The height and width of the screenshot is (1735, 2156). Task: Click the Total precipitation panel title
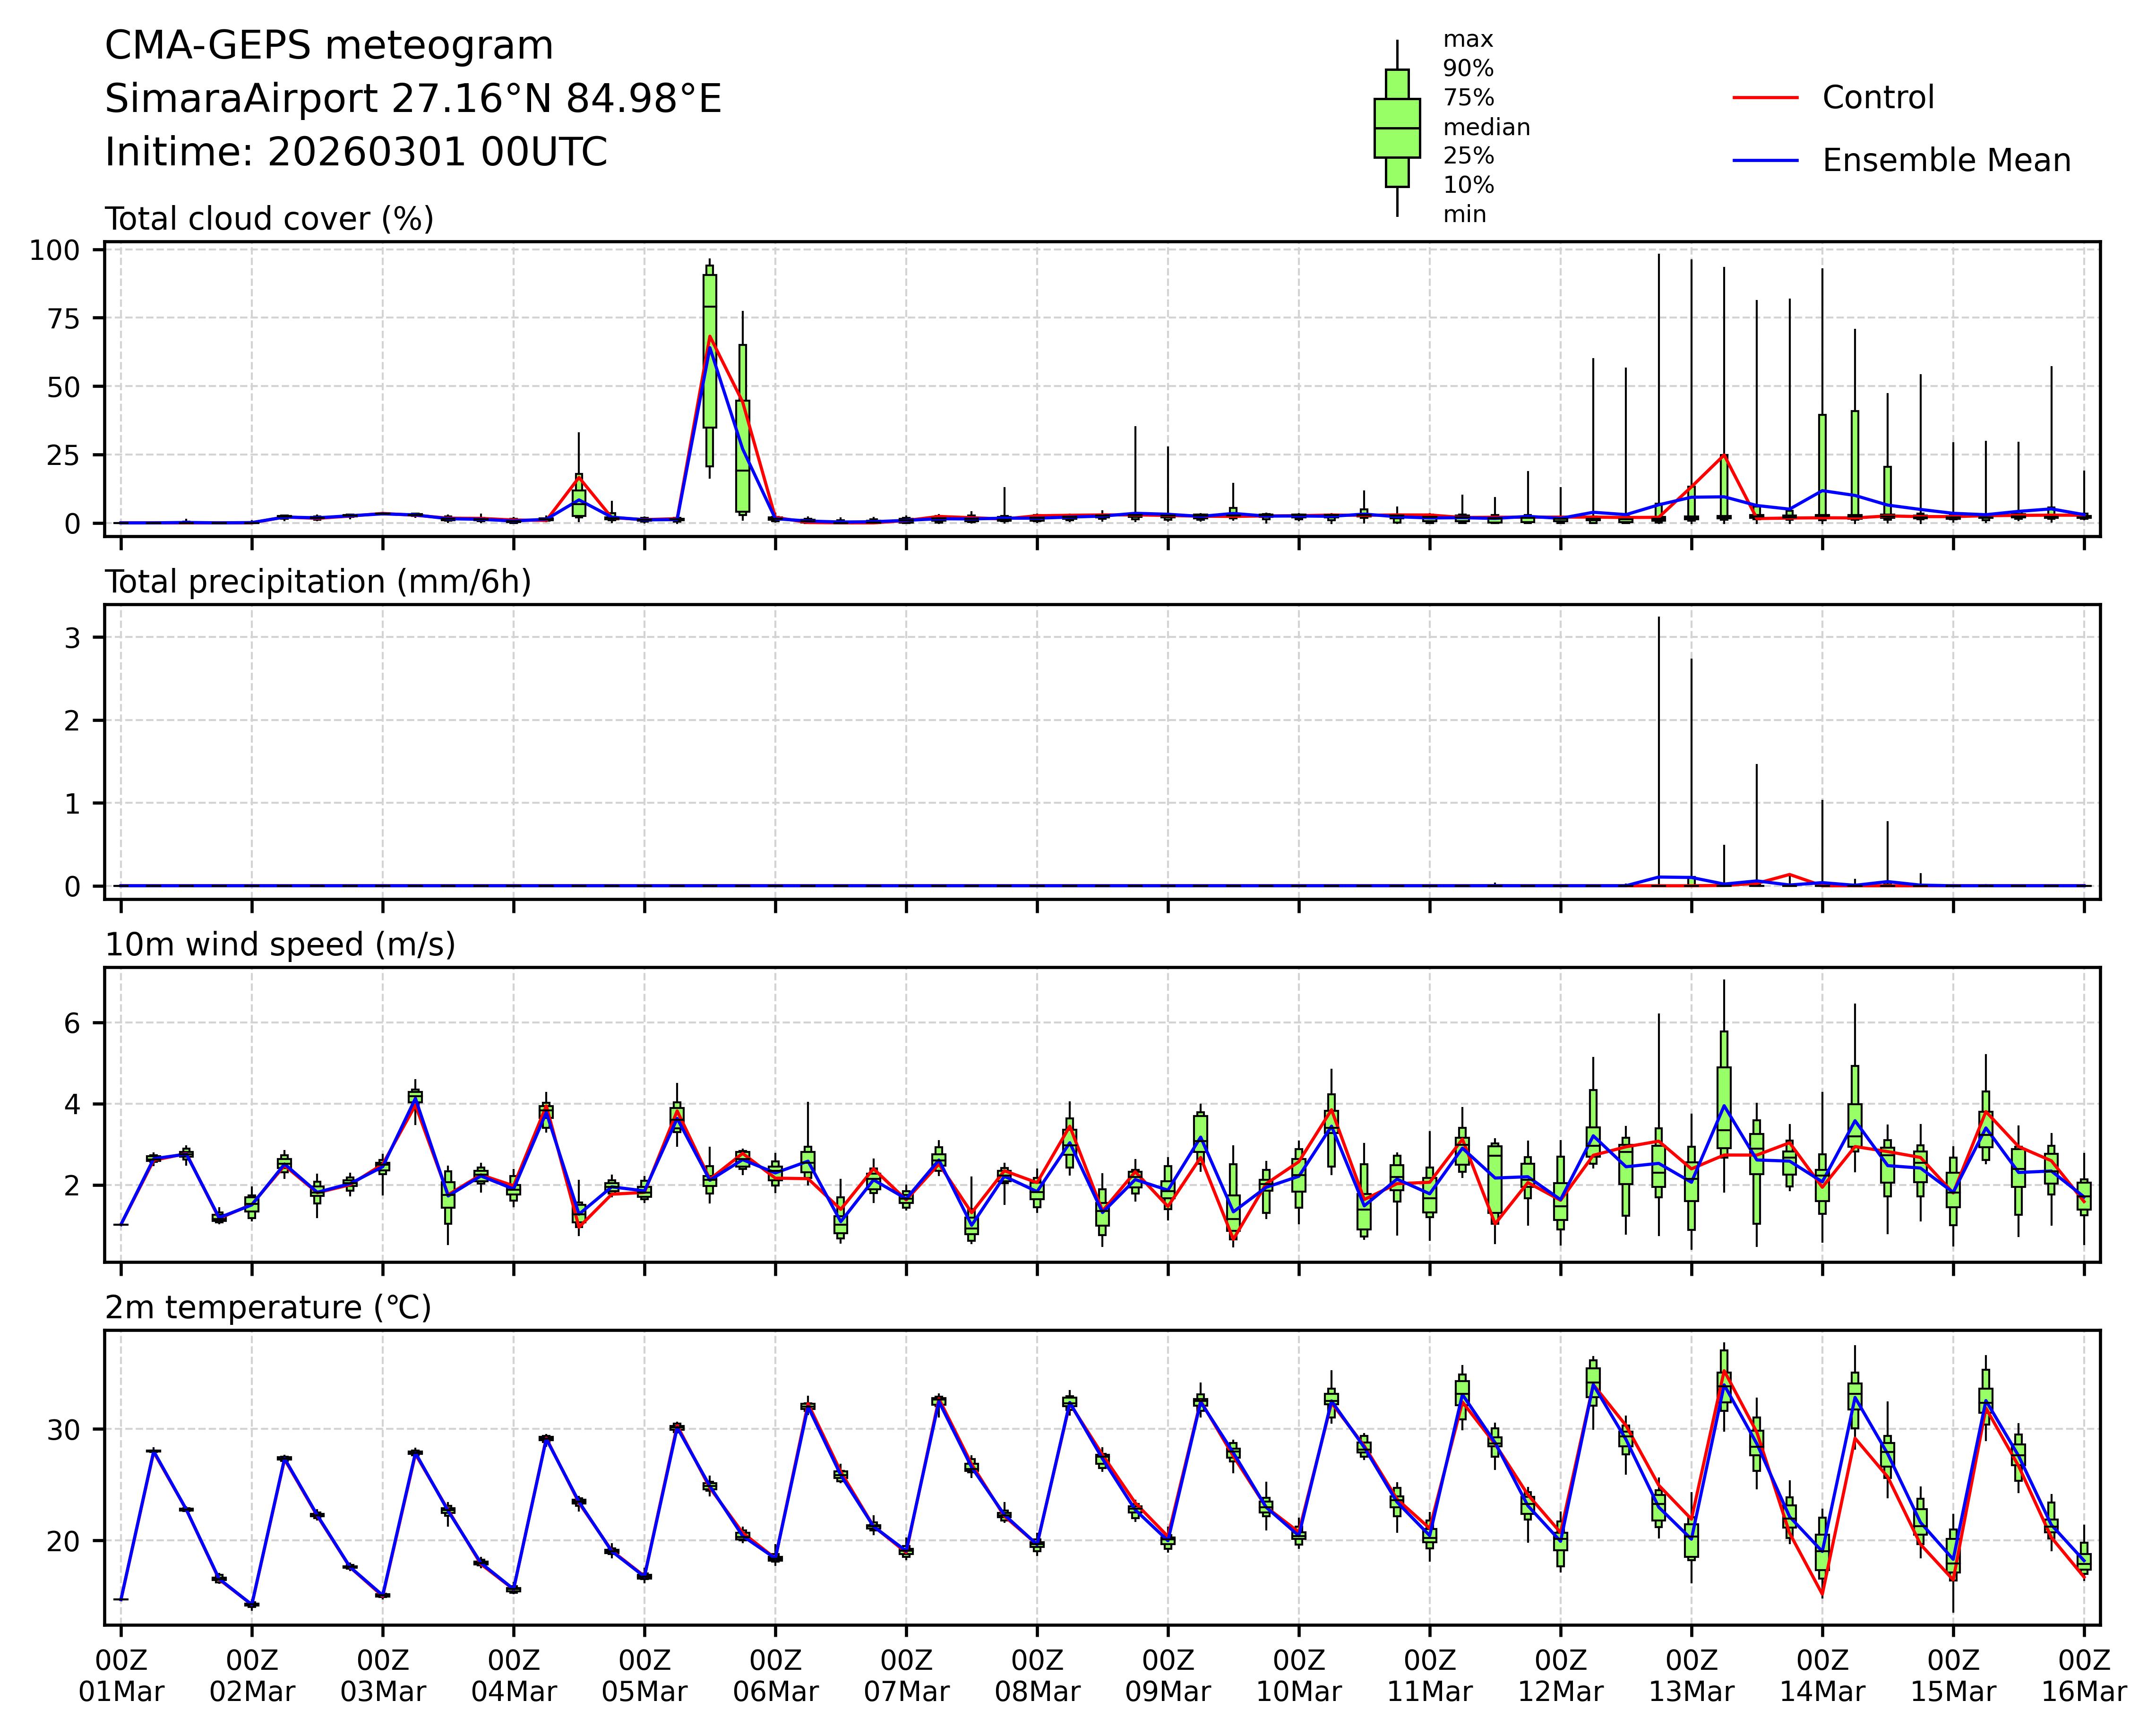coord(317,582)
